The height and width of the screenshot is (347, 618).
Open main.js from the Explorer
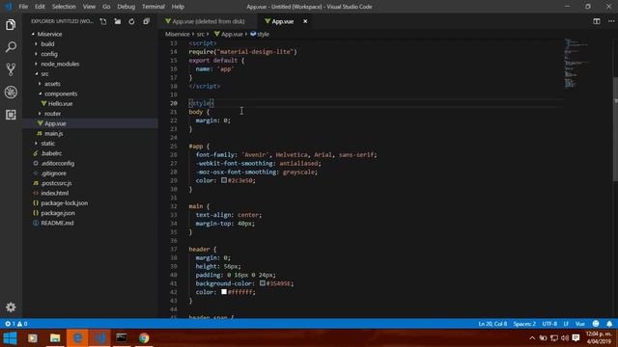pos(54,133)
